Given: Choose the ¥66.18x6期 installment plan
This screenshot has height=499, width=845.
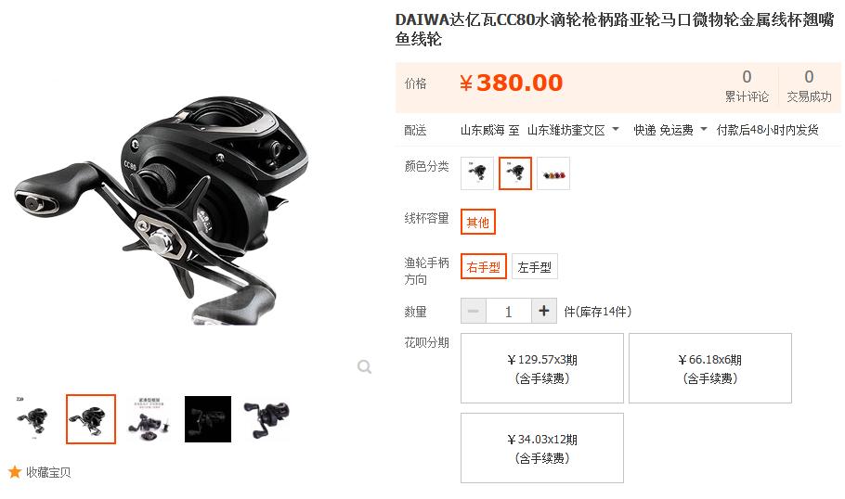Looking at the screenshot, I should pos(710,368).
